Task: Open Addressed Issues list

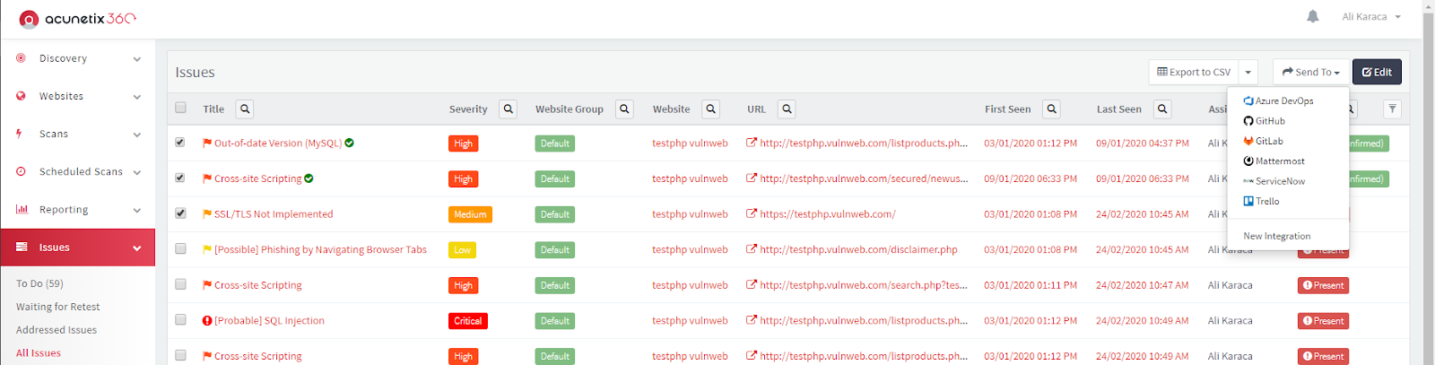Action: tap(57, 330)
